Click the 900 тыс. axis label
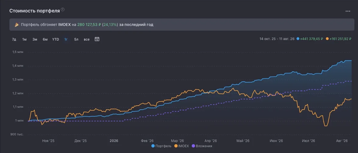This screenshot has height=153, width=358. (x=17, y=134)
